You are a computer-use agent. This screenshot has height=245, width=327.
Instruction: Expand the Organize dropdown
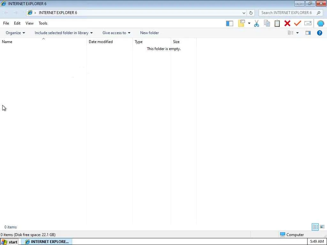pyautogui.click(x=15, y=33)
